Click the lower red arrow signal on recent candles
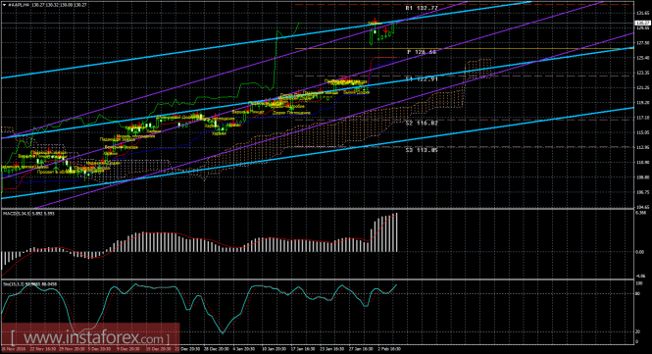 coord(386,30)
